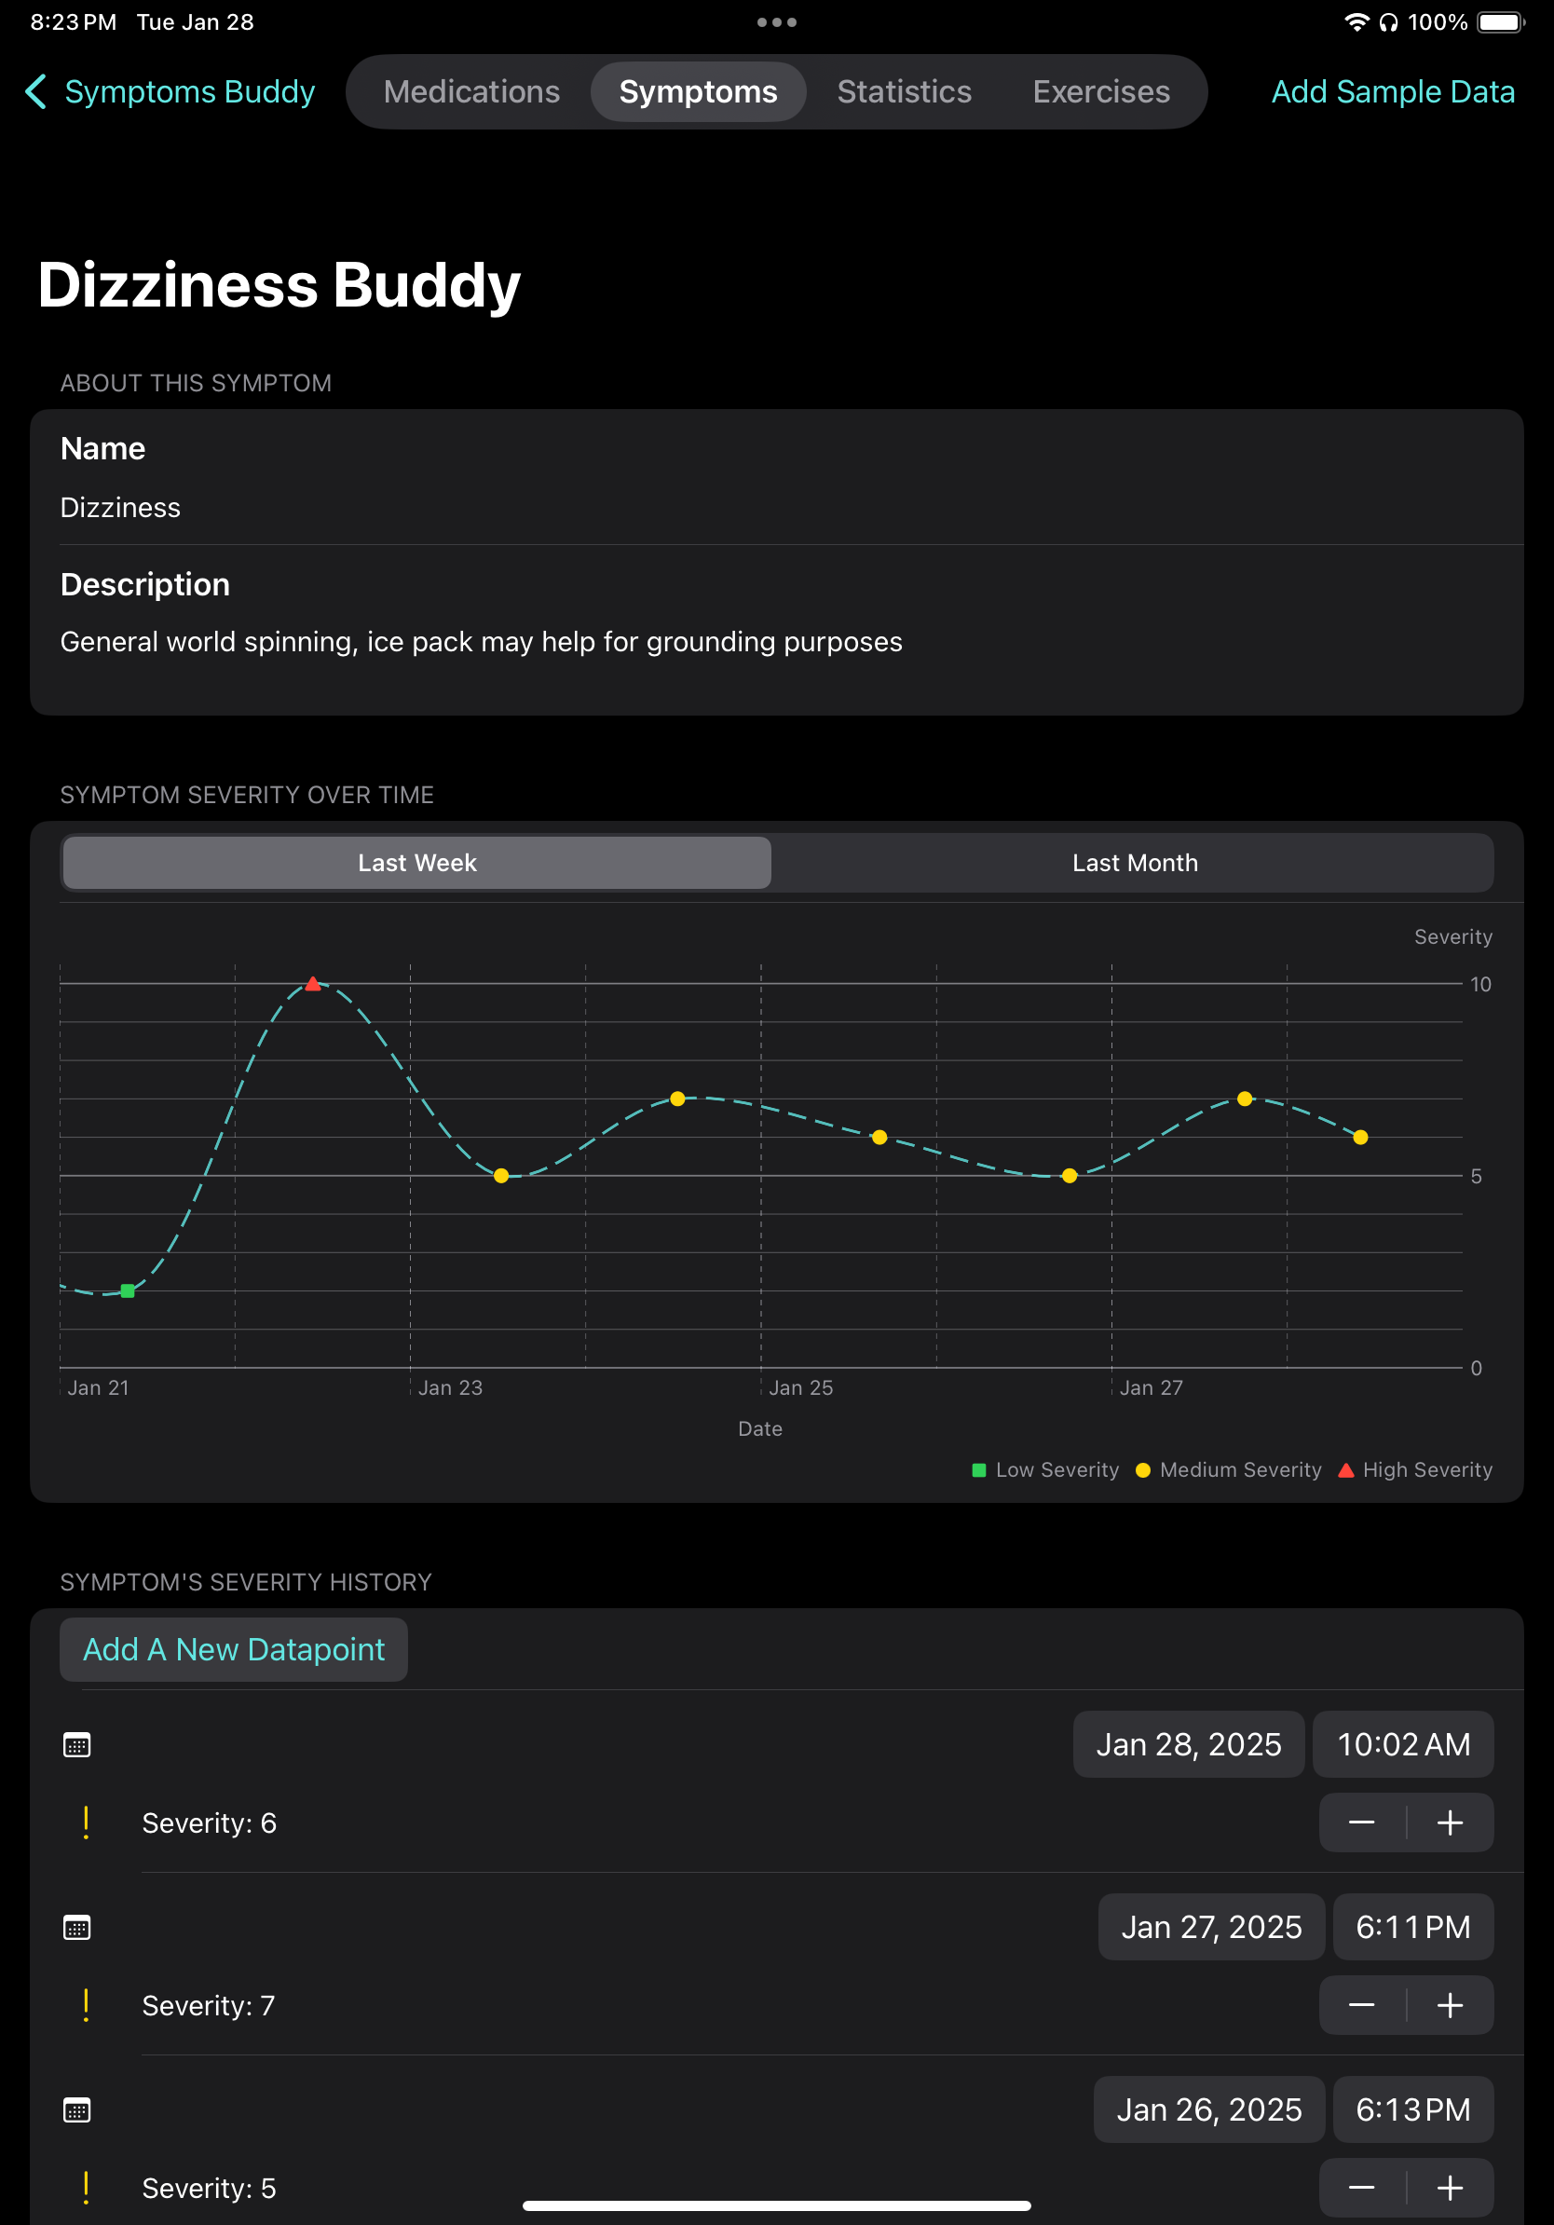The height and width of the screenshot is (2225, 1554).
Task: Switch to the Medications tab
Action: (x=470, y=92)
